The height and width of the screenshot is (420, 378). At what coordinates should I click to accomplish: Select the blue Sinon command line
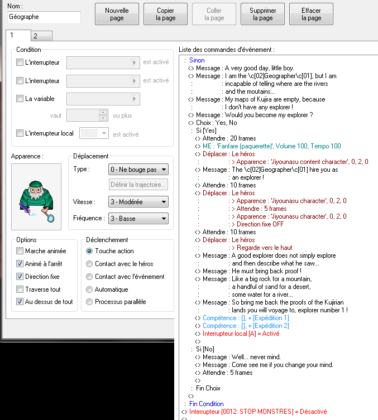(x=197, y=60)
